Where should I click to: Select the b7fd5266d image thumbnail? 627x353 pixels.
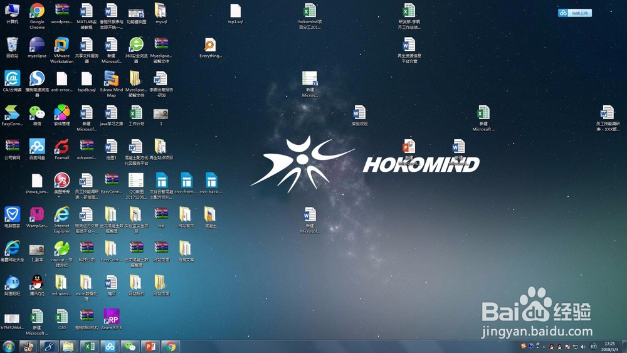pos(12,319)
